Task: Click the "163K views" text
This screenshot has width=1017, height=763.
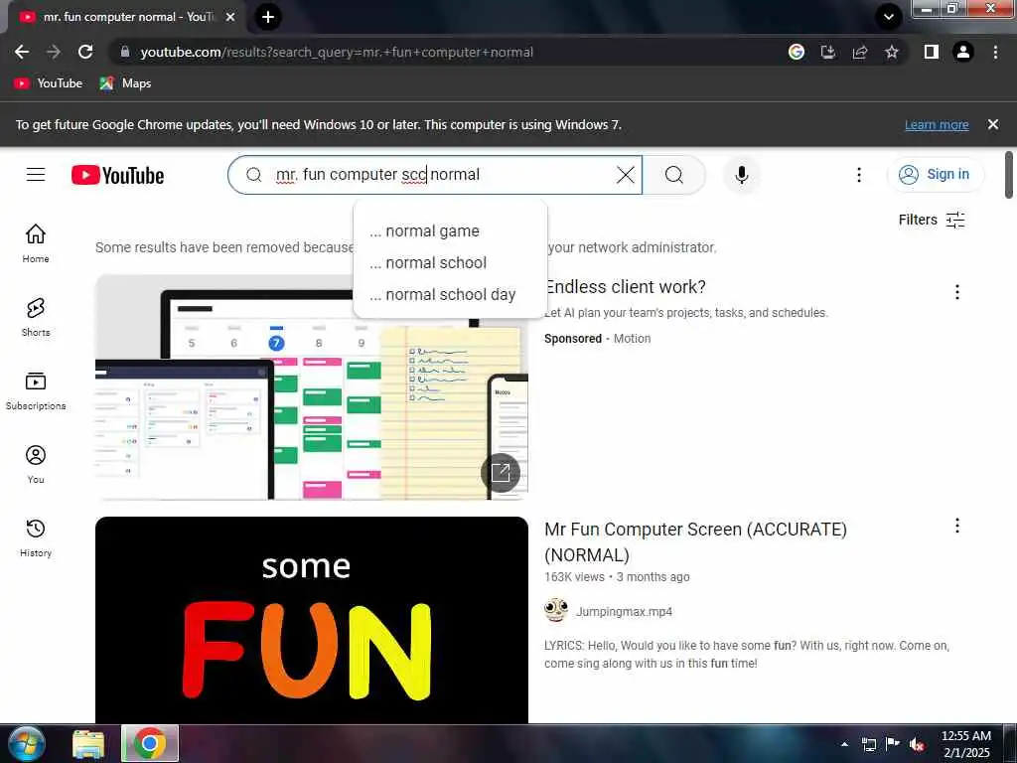Action: pos(574,577)
